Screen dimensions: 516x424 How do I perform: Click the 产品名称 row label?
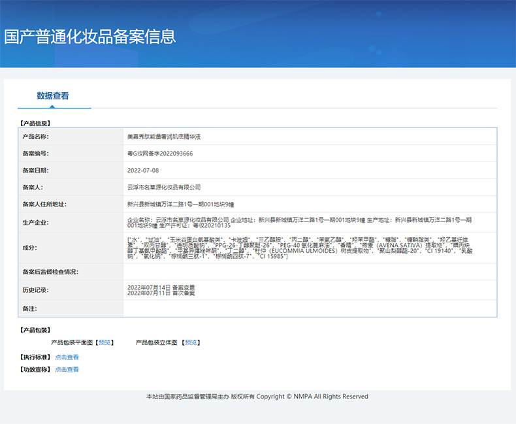[35, 137]
